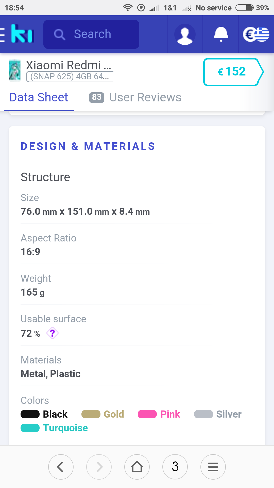Open browser tabs counter showing 3

click(175, 467)
